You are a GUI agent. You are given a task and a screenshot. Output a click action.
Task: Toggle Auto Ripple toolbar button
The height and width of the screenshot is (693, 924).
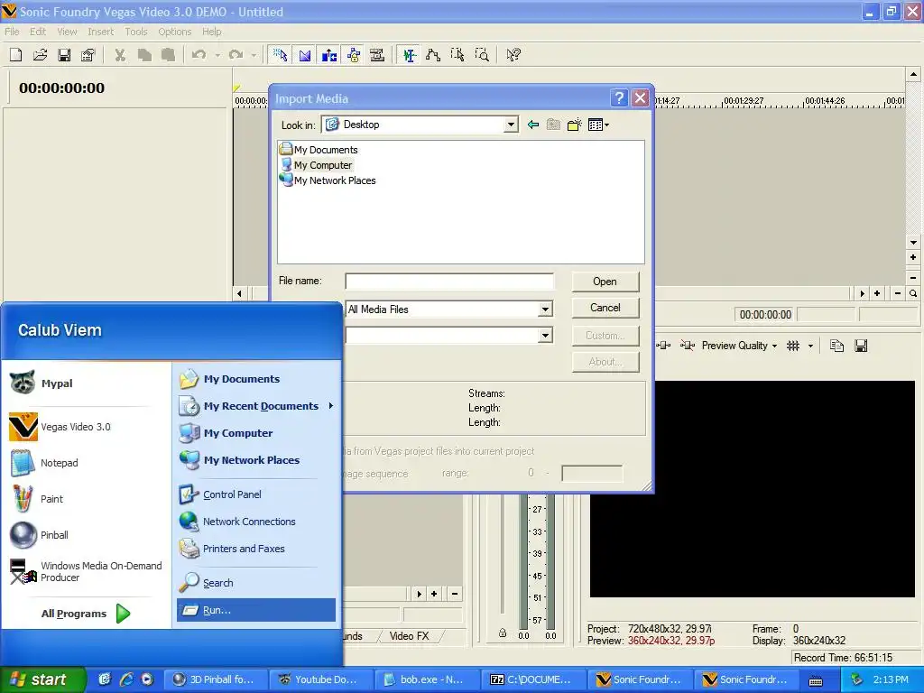[329, 55]
